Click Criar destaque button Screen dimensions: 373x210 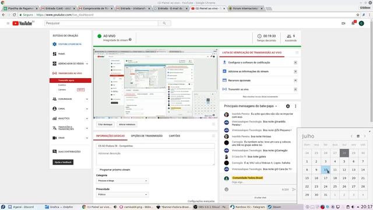105,124
